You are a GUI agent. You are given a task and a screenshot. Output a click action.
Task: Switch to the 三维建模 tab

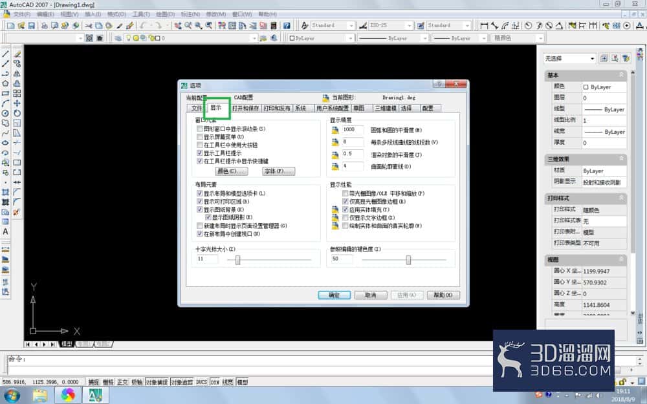(386, 109)
